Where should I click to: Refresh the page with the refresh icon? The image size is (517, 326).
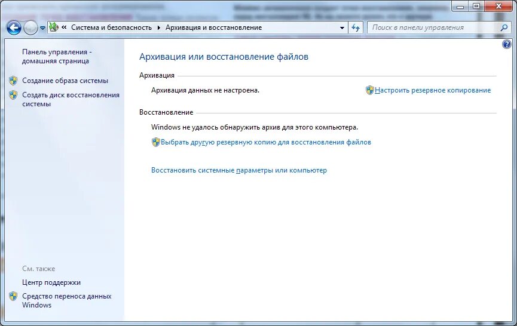pos(356,27)
